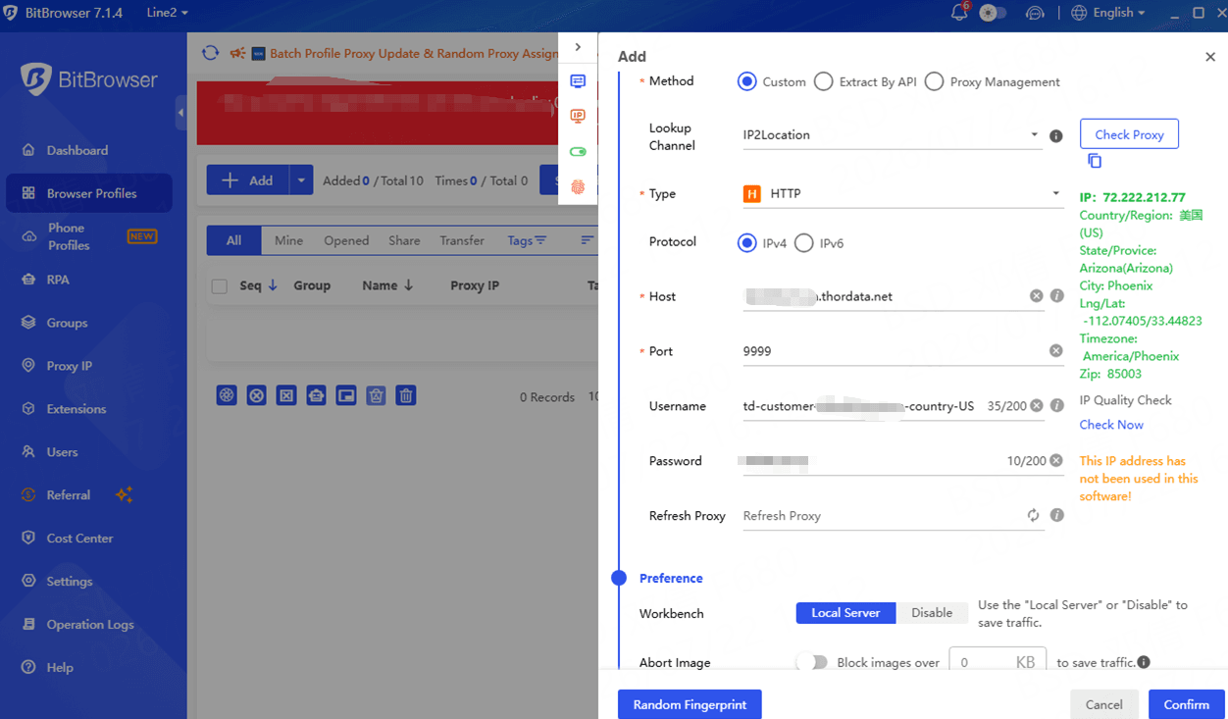Click the copy icon below Check Proxy
Image resolution: width=1228 pixels, height=719 pixels.
[x=1095, y=161]
